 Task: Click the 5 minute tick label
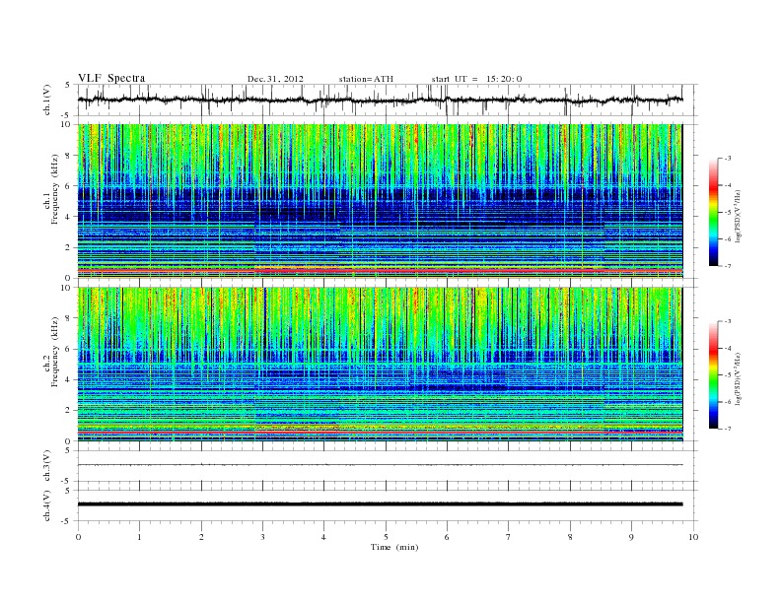pos(386,537)
